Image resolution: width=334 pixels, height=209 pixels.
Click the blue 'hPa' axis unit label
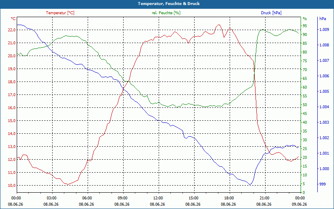[x=323, y=19]
